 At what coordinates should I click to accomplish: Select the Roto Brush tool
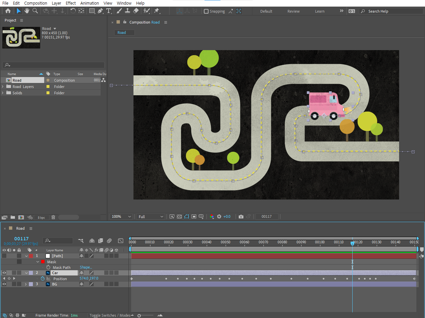(x=146, y=11)
